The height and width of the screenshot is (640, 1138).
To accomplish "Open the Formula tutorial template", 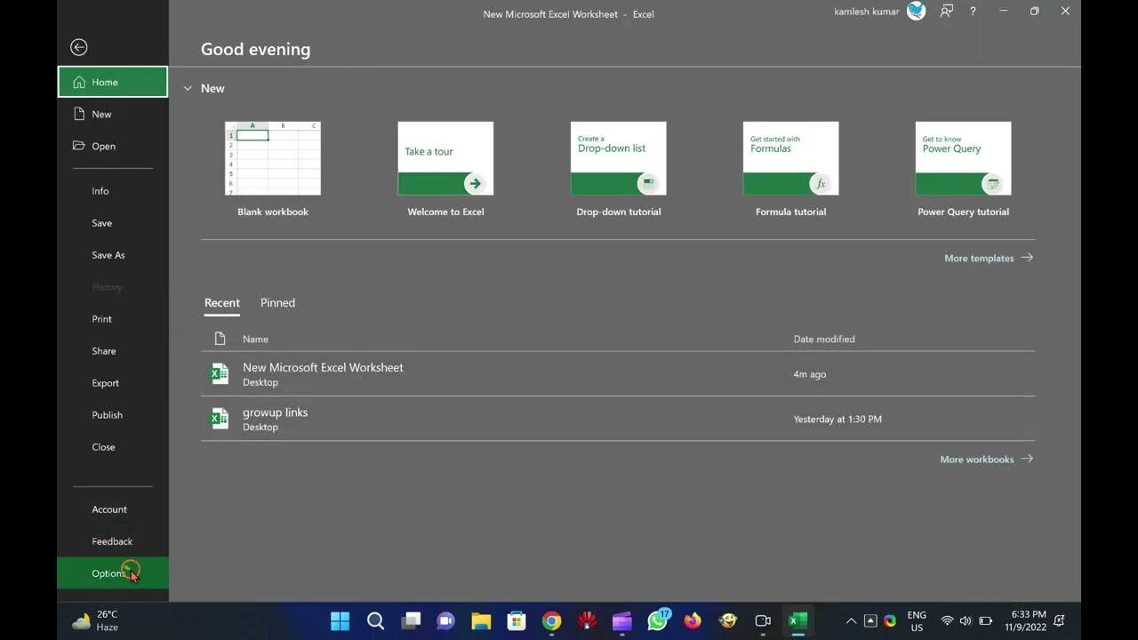I will pyautogui.click(x=791, y=169).
